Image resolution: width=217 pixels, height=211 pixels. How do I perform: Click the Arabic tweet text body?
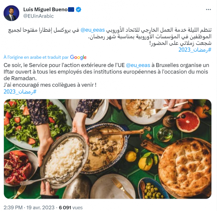click(110, 36)
